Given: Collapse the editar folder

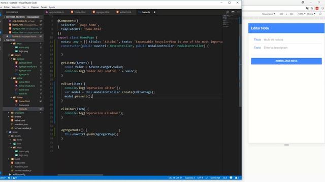Looking at the screenshot, I should (19, 78).
